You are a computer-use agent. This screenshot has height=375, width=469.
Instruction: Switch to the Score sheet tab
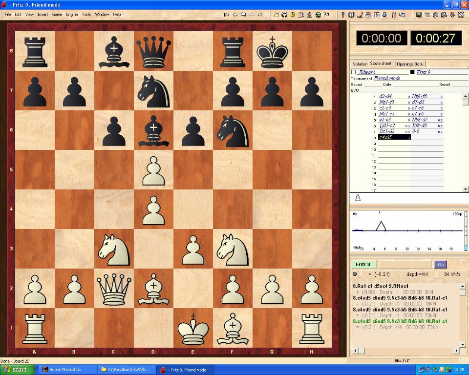tap(381, 63)
